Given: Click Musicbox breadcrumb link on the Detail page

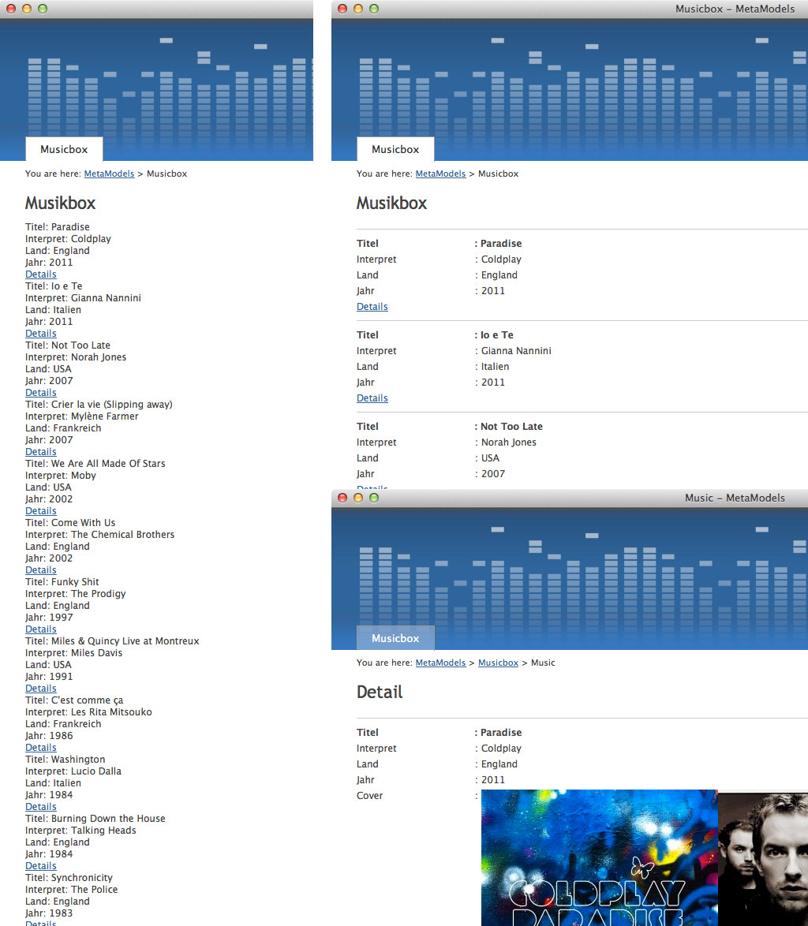Looking at the screenshot, I should point(498,663).
